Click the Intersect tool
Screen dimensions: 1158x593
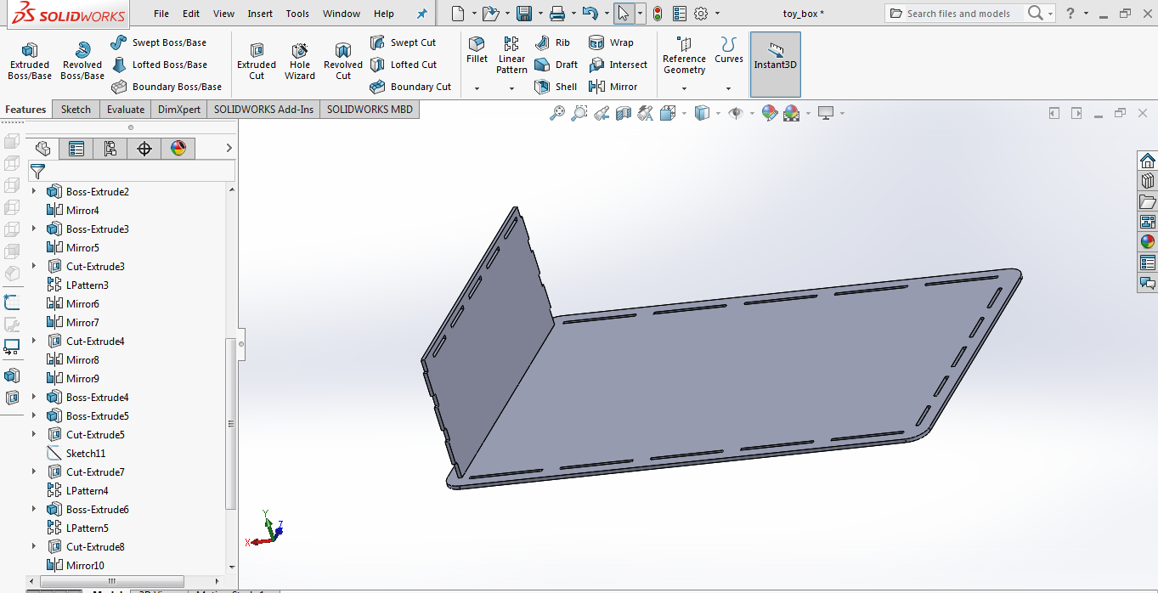[618, 65]
